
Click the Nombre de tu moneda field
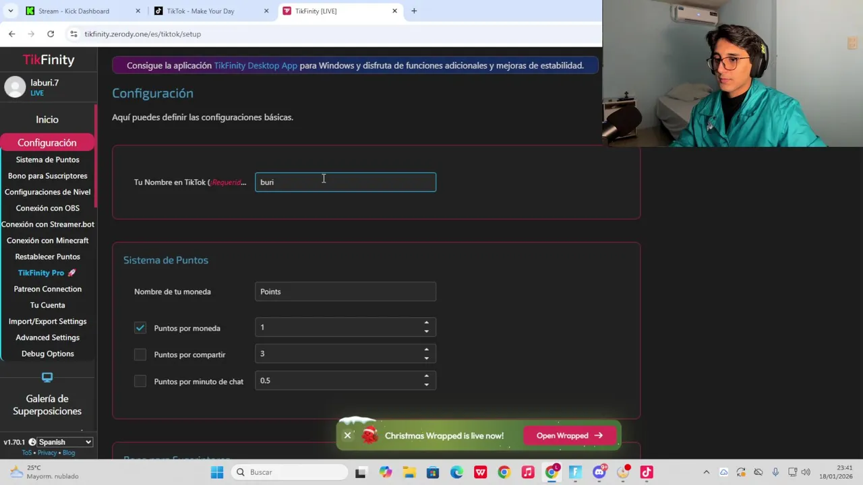[345, 292]
